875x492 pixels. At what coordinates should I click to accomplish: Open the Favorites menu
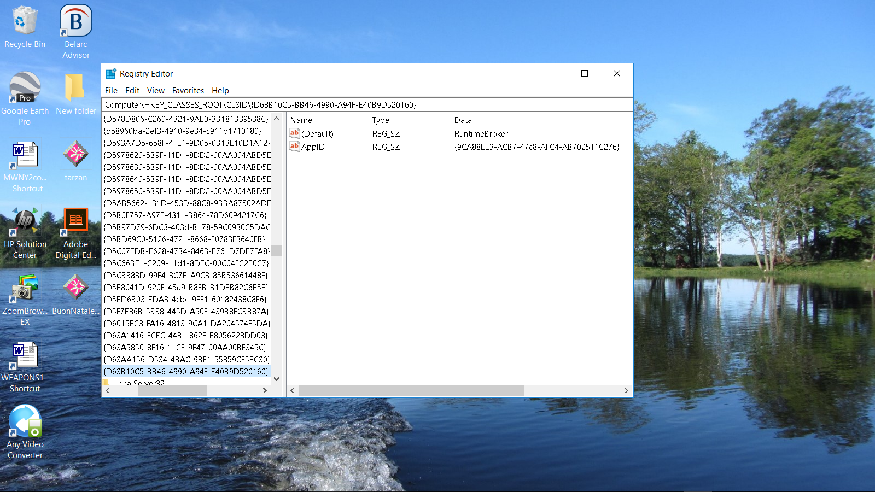(188, 91)
